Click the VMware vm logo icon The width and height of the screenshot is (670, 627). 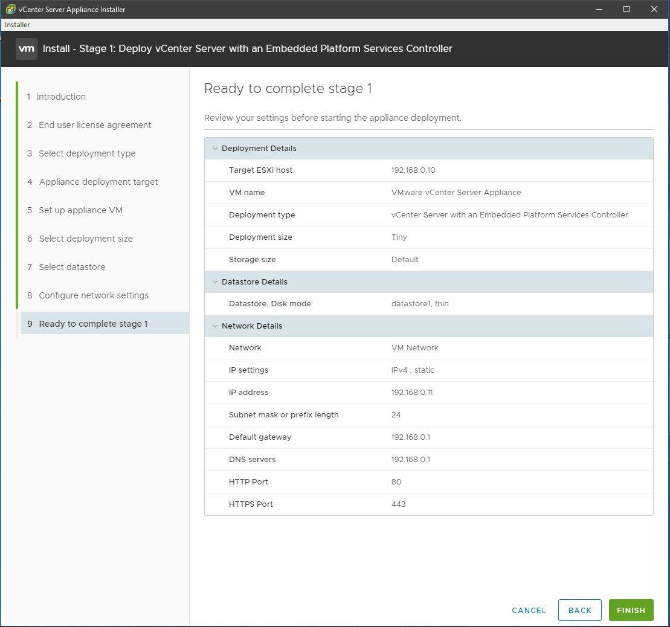coord(27,49)
